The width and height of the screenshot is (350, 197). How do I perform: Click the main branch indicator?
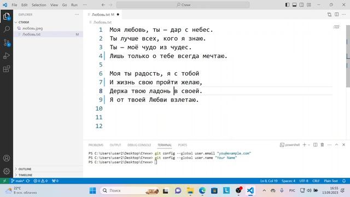tap(17, 181)
